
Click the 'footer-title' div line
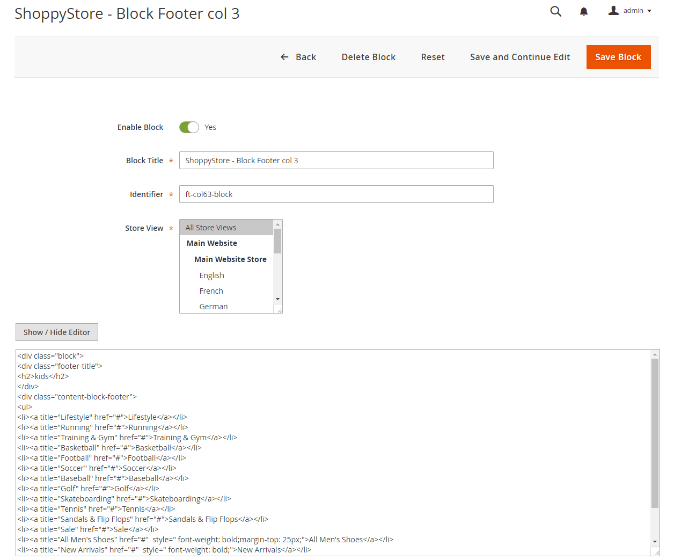coord(60,366)
